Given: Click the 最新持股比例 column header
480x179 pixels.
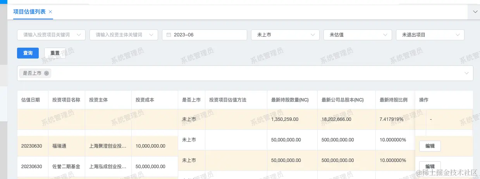Looking at the screenshot, I should point(395,100).
